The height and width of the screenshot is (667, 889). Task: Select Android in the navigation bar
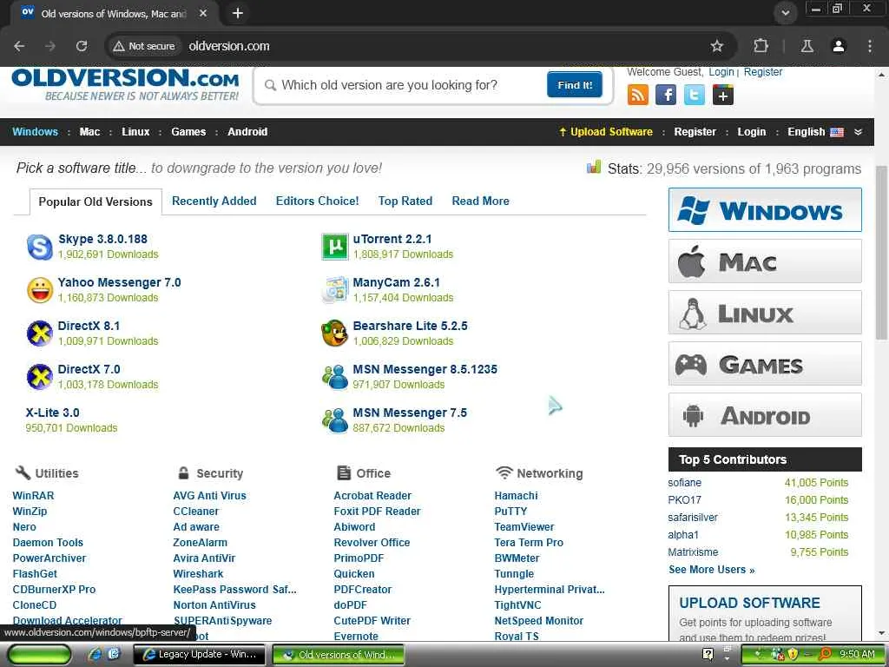coord(247,132)
